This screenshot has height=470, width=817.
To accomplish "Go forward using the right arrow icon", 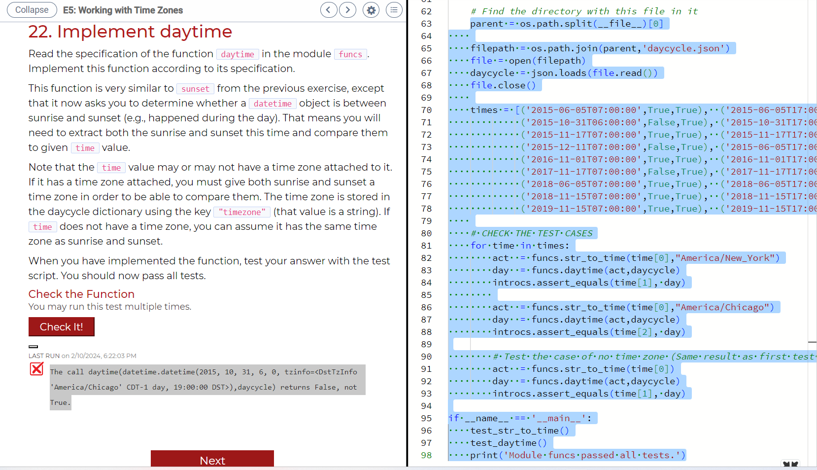I will point(347,10).
